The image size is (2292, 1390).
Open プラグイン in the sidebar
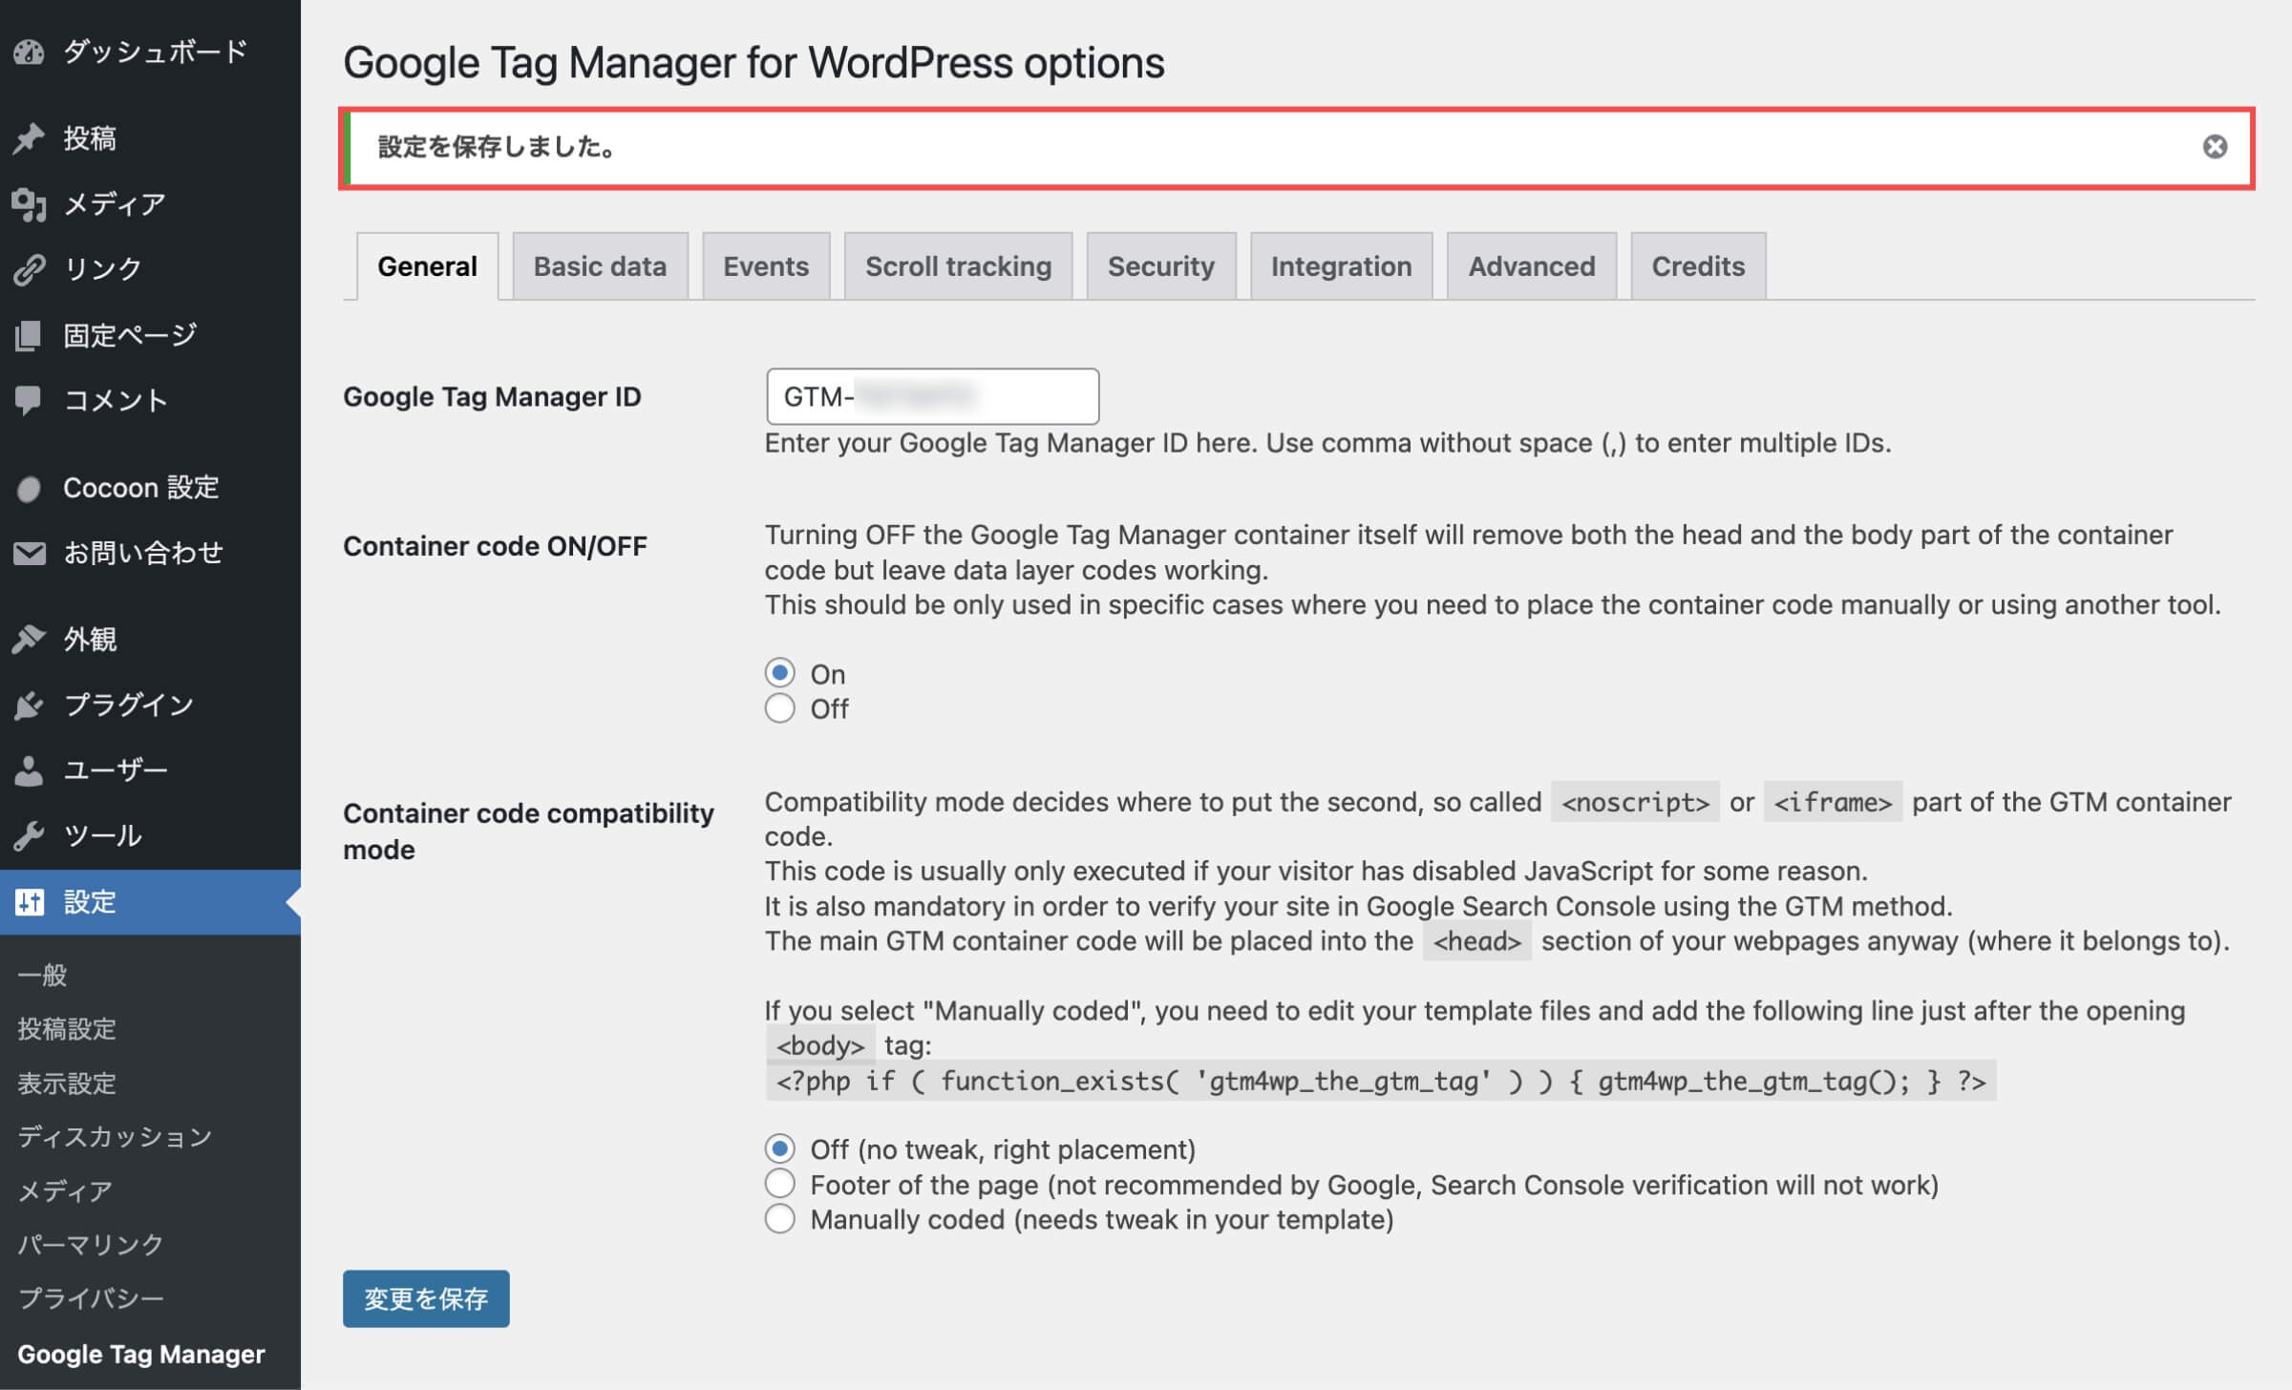click(150, 705)
